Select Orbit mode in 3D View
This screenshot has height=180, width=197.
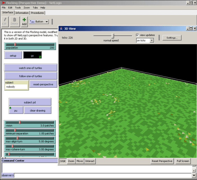coord(63,161)
